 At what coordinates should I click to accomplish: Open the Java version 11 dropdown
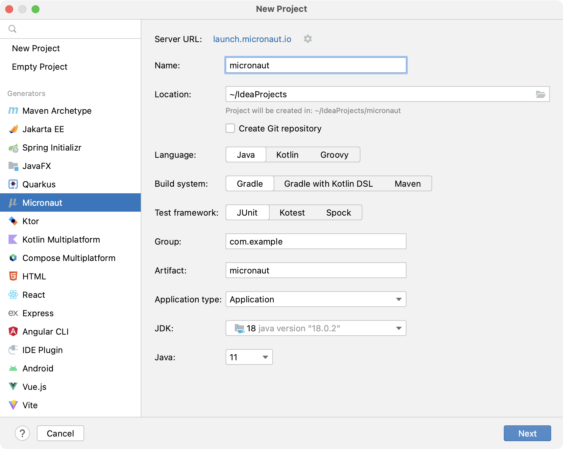coord(249,357)
